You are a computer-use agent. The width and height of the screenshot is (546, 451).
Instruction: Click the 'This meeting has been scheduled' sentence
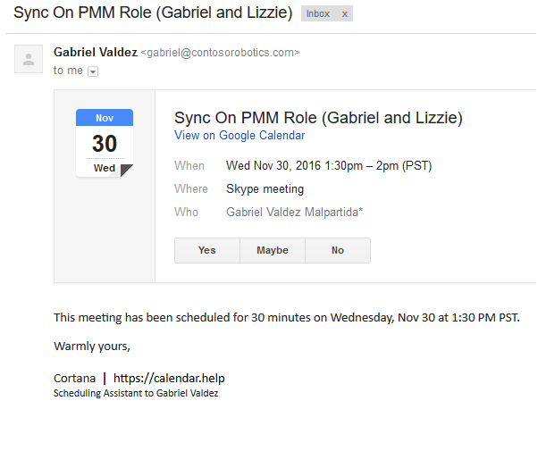287,317
